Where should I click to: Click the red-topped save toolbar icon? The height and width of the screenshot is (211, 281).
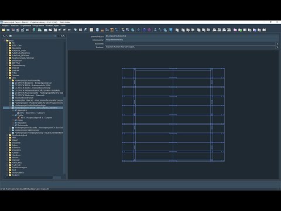pos(13,30)
